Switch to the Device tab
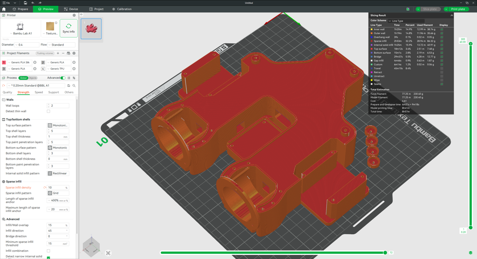The image size is (477, 259). click(71, 9)
